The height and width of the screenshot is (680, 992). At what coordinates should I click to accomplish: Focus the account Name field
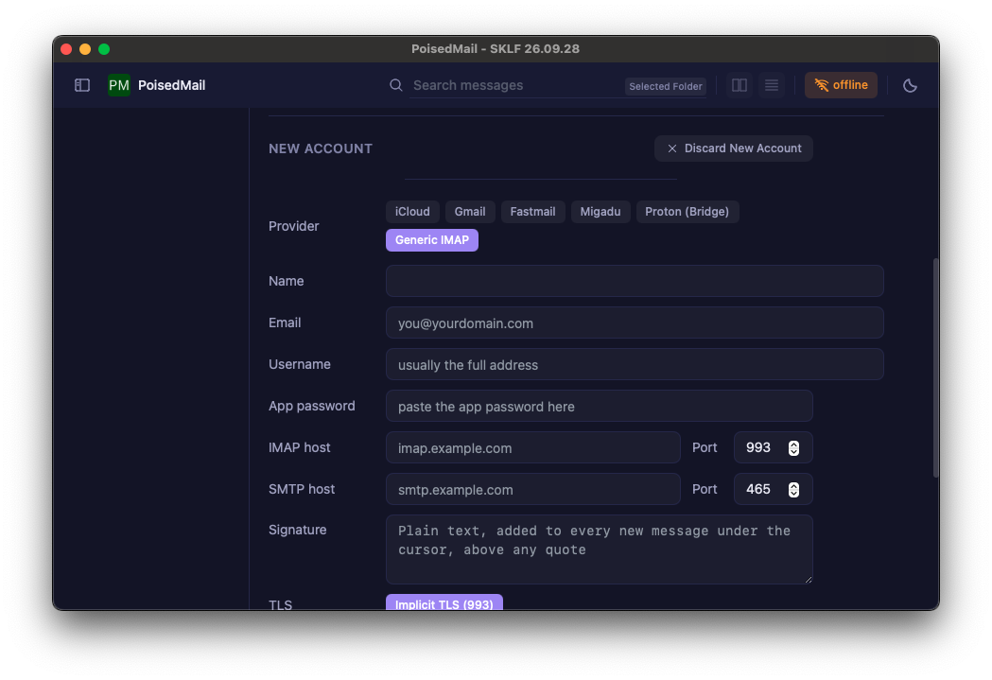coord(635,281)
